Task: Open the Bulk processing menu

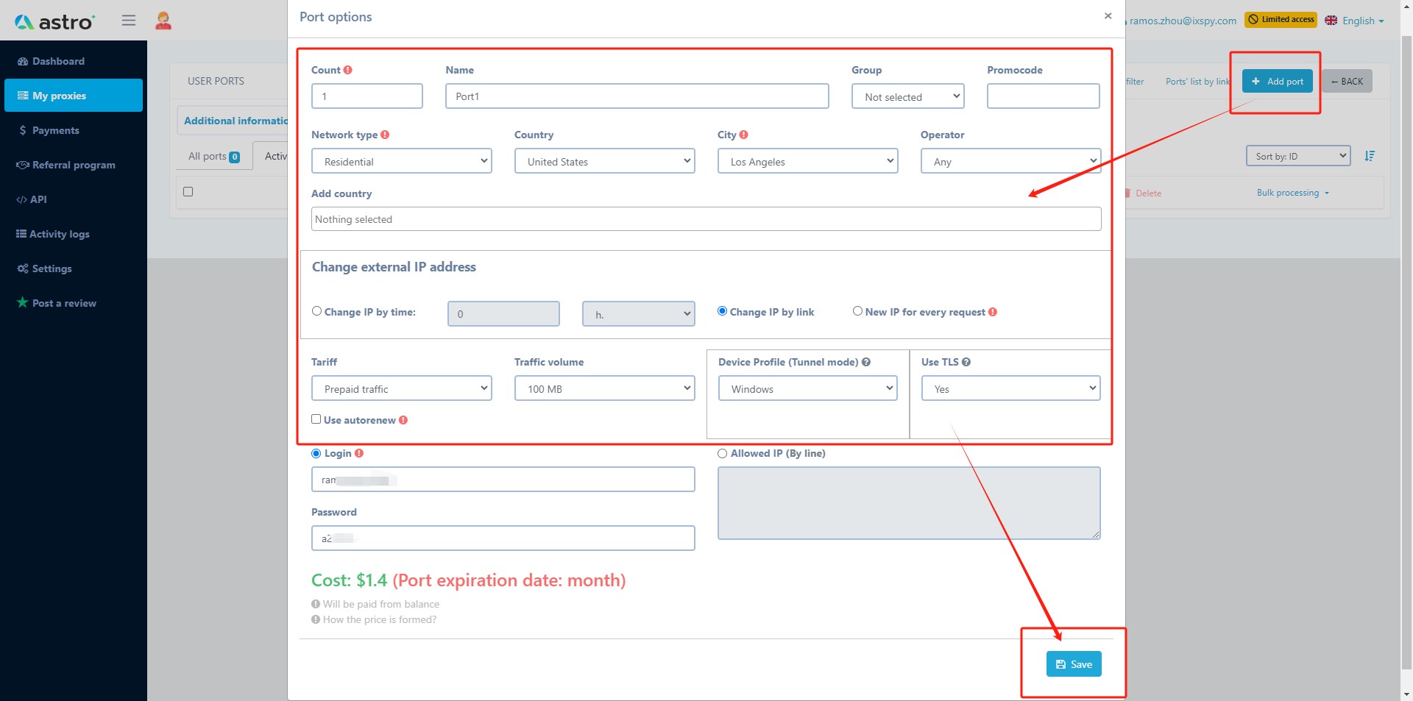Action: 1292,192
